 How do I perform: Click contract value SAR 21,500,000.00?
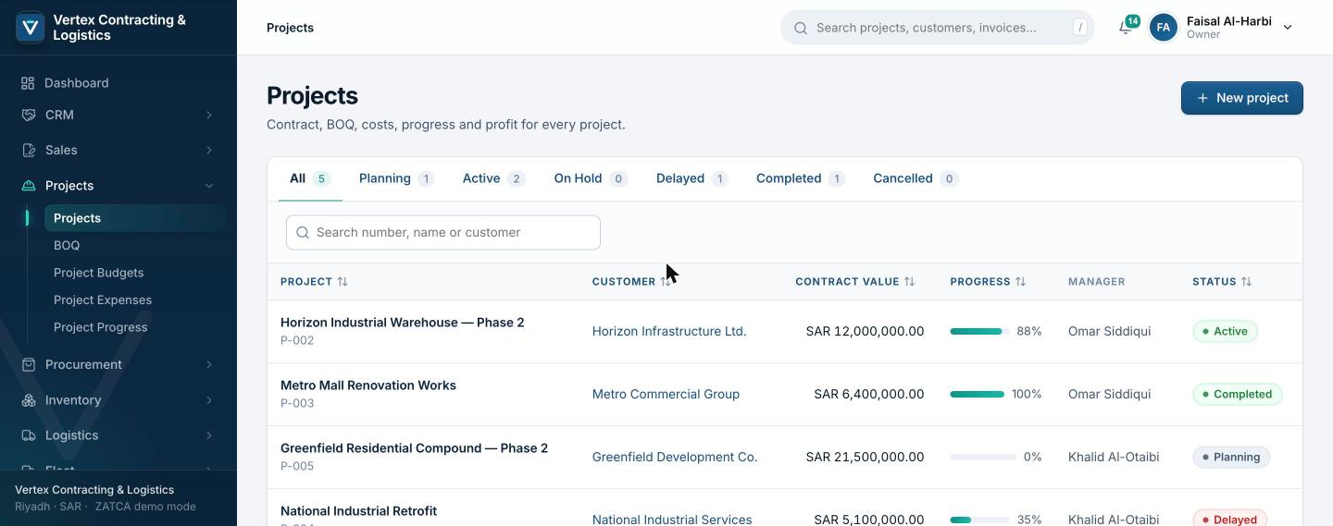click(865, 457)
